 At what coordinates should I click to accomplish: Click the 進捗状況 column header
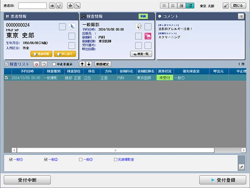coord(165,71)
